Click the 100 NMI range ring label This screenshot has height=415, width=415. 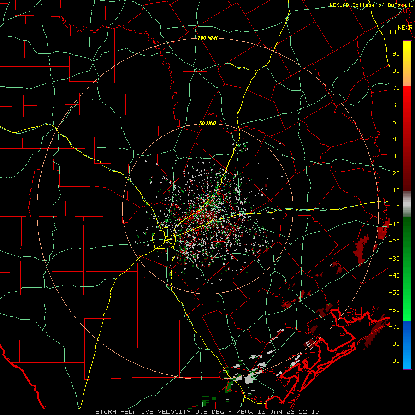[x=207, y=38]
